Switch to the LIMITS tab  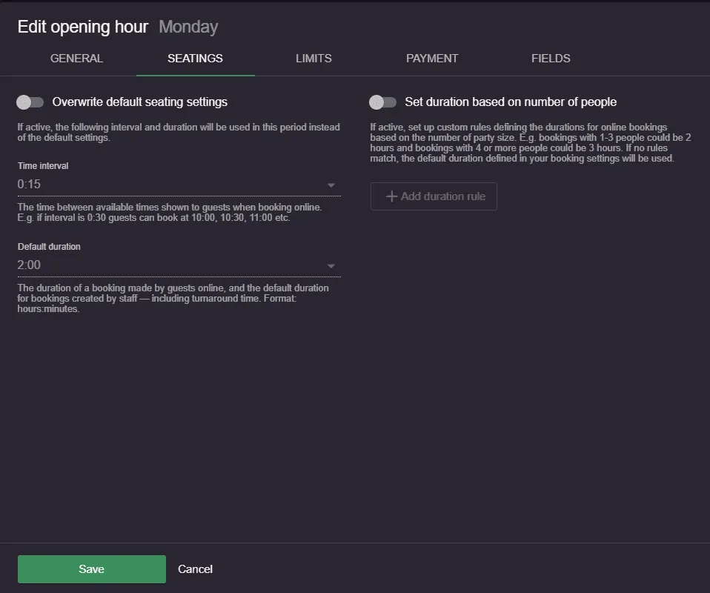point(313,59)
